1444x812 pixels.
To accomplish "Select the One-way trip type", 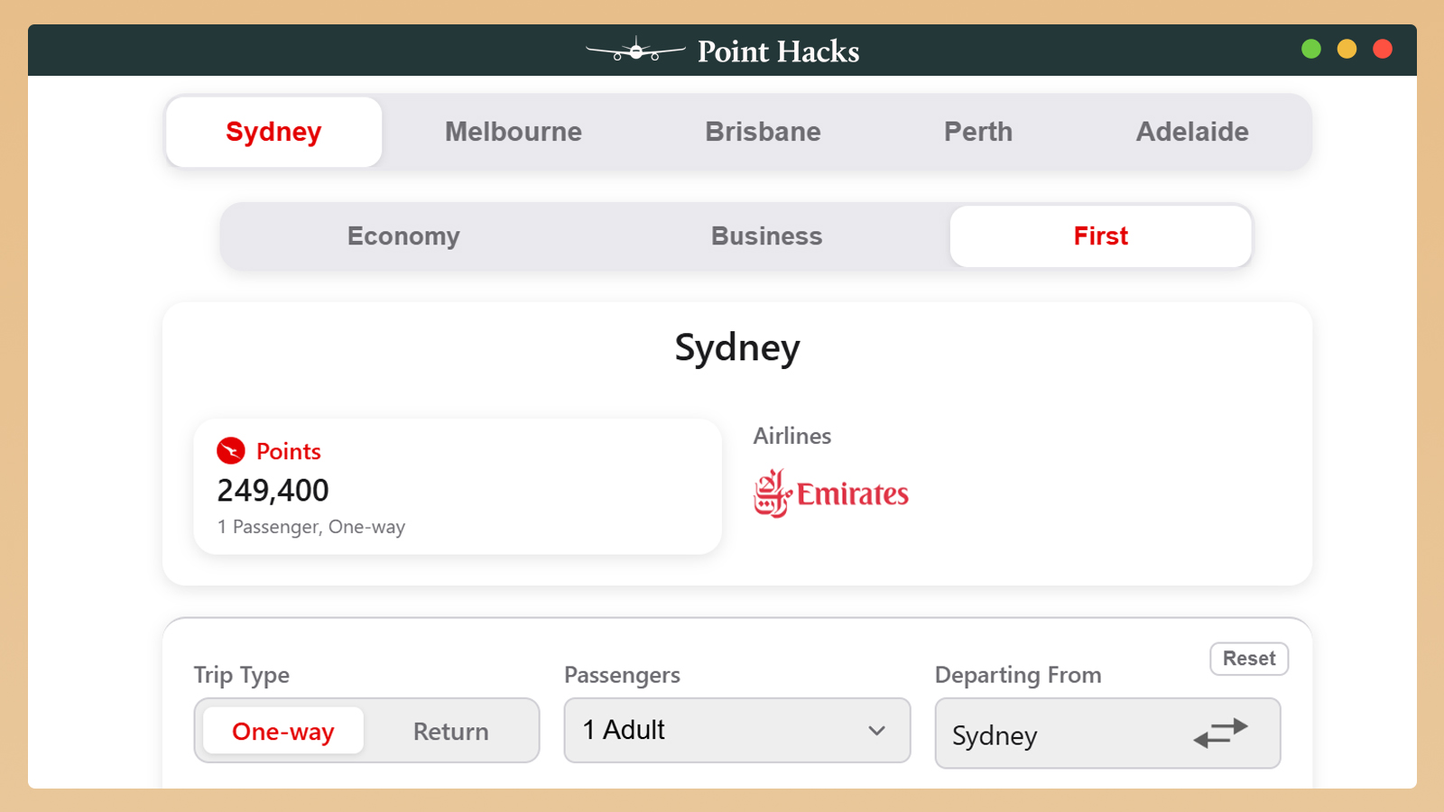I will 283,731.
